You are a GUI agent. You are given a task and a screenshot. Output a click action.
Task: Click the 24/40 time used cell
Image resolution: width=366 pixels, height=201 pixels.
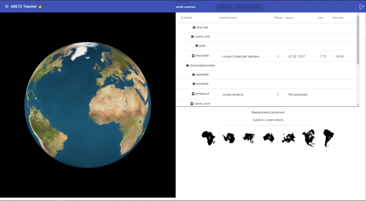point(339,56)
